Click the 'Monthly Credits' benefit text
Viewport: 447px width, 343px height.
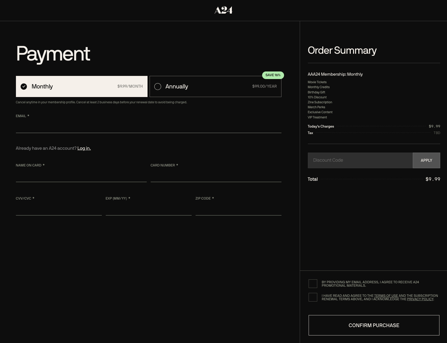coord(319,87)
